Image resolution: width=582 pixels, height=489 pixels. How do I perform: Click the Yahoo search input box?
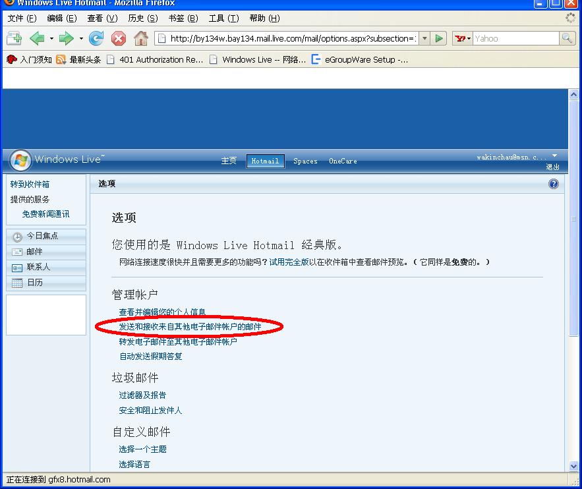point(516,38)
